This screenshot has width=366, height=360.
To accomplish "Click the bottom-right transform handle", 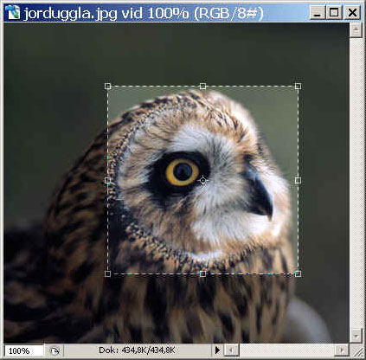I will click(298, 273).
